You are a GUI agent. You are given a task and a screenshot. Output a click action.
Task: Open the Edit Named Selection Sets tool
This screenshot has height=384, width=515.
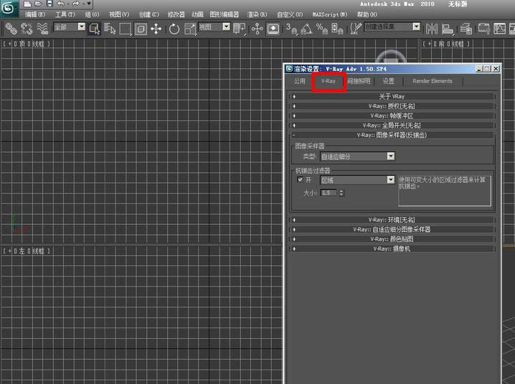pos(355,29)
